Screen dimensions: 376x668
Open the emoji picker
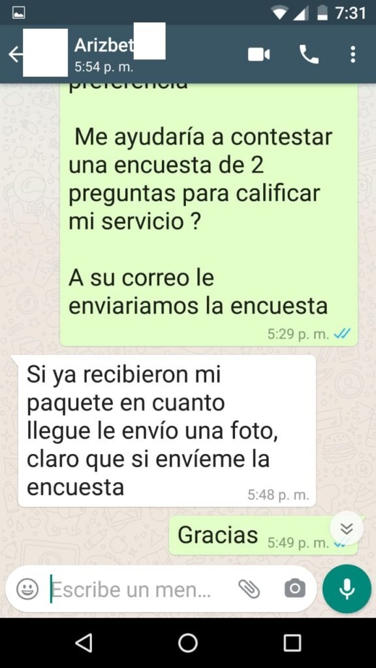pyautogui.click(x=27, y=589)
